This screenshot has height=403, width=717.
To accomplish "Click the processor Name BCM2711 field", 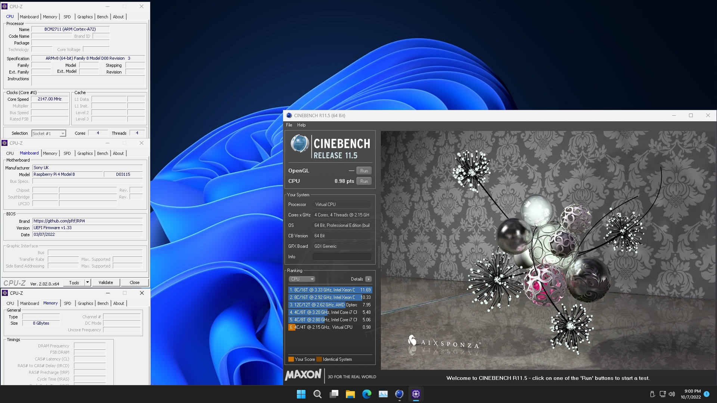I will 70,29.
